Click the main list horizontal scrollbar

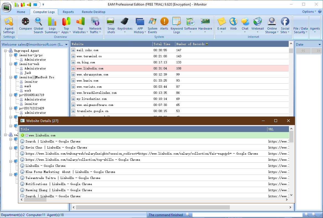(x=153, y=207)
